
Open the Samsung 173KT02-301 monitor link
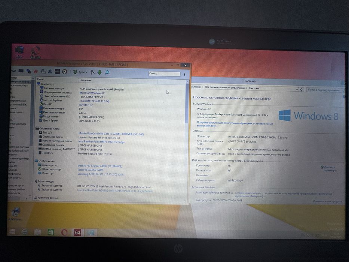[x=101, y=174]
